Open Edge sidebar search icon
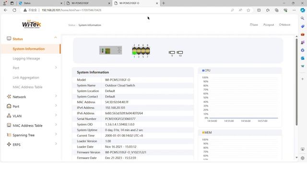This screenshot has width=307, height=172. coord(303,18)
